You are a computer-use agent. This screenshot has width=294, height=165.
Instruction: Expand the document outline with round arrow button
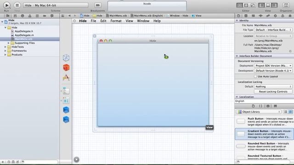tap(76, 159)
